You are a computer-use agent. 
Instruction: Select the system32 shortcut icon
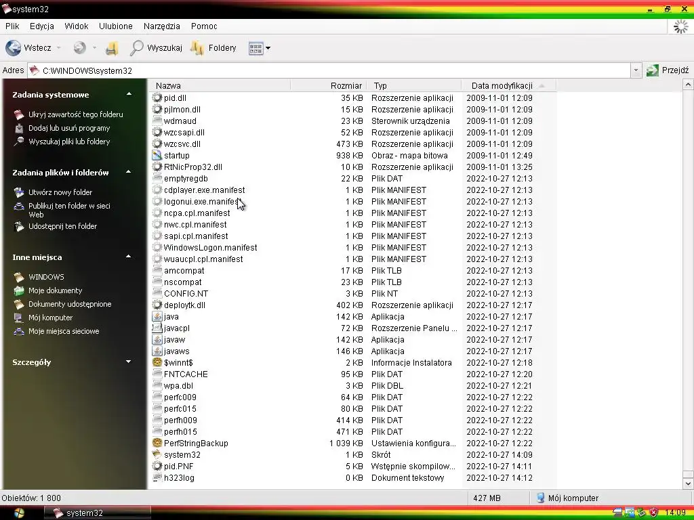(157, 454)
